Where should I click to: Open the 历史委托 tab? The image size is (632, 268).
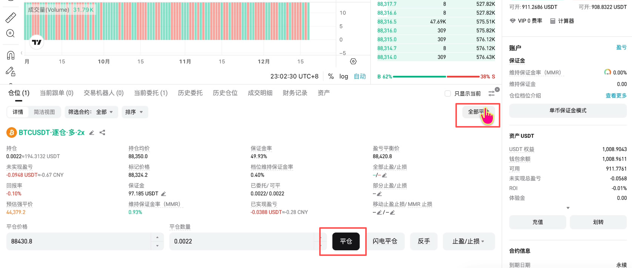(190, 93)
